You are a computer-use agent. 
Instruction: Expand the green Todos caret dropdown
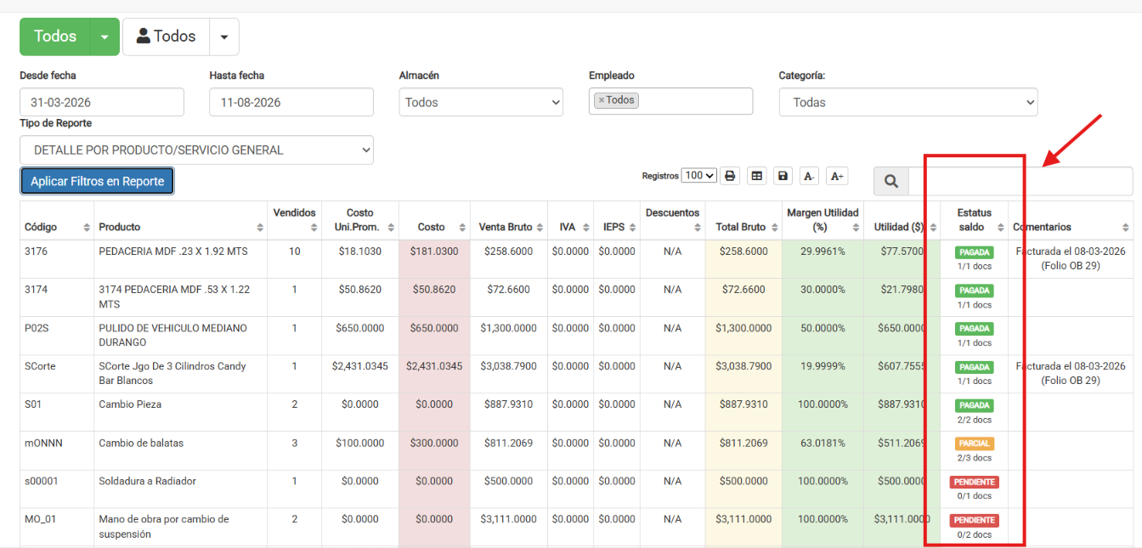pyautogui.click(x=105, y=37)
